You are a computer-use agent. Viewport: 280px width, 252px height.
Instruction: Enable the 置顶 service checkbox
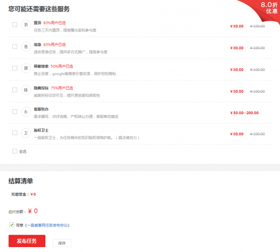15,25
